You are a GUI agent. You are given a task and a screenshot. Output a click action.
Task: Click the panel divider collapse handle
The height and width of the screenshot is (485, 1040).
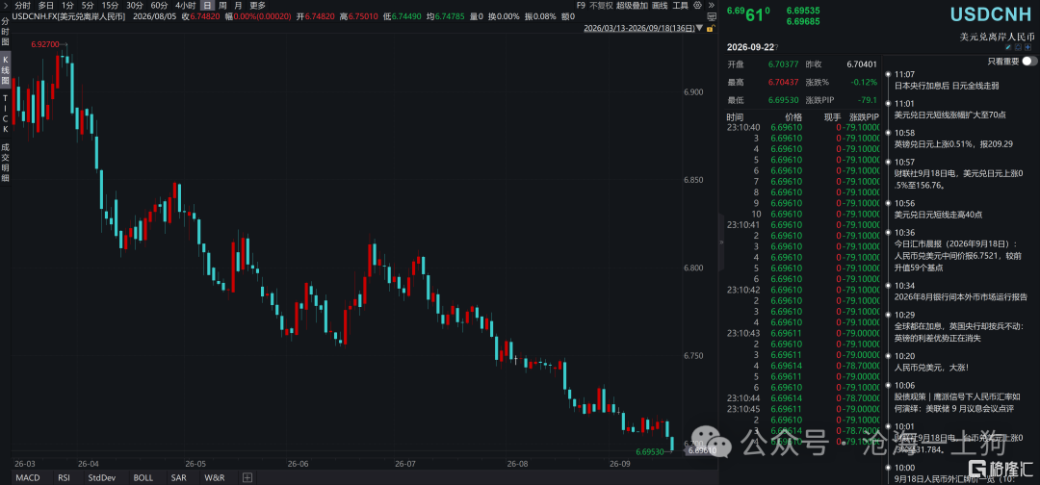pos(722,243)
